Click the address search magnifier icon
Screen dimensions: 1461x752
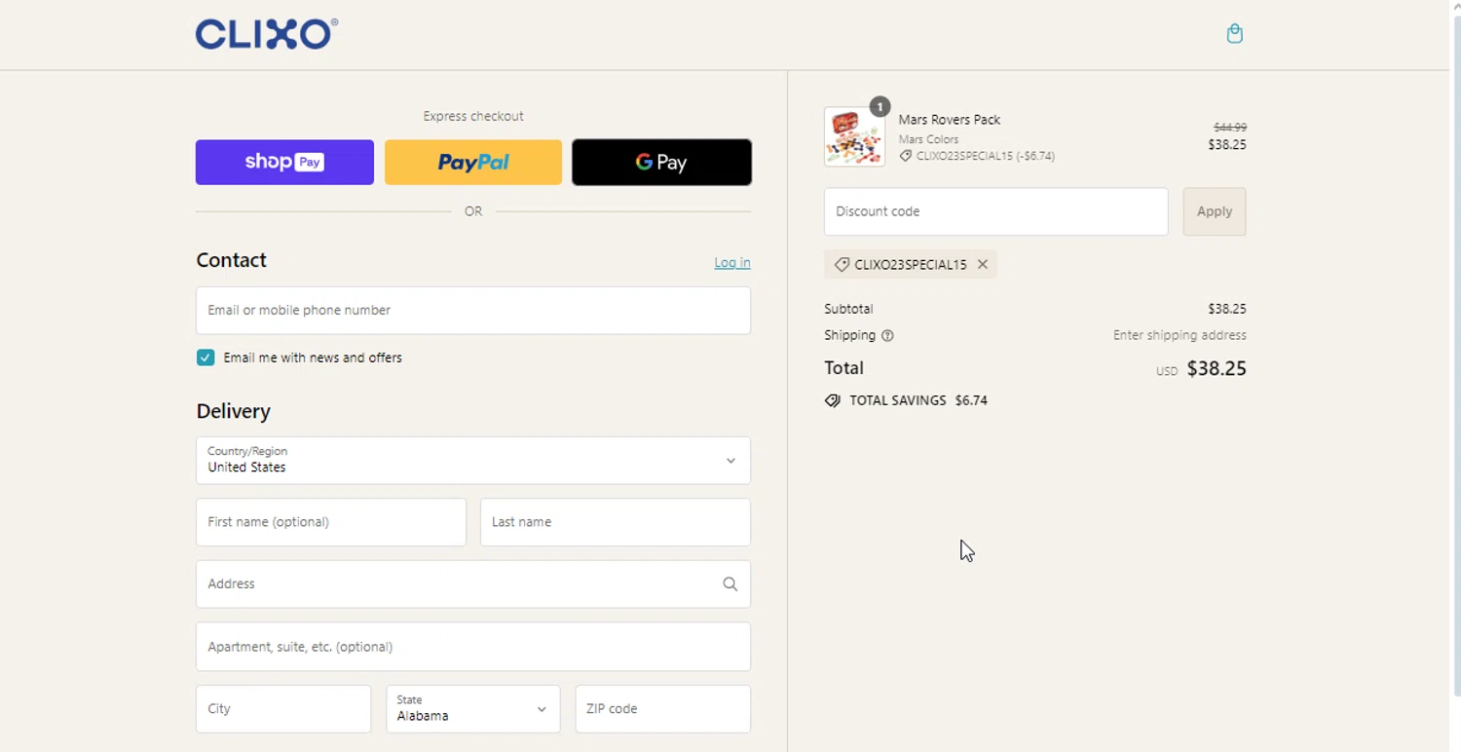(x=730, y=584)
